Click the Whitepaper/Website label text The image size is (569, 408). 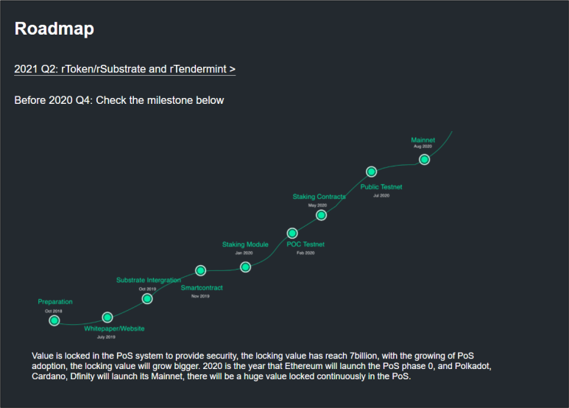point(114,328)
